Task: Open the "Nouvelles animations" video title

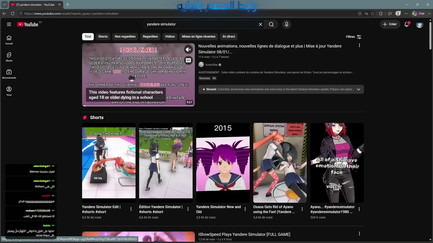Action: 270,49
